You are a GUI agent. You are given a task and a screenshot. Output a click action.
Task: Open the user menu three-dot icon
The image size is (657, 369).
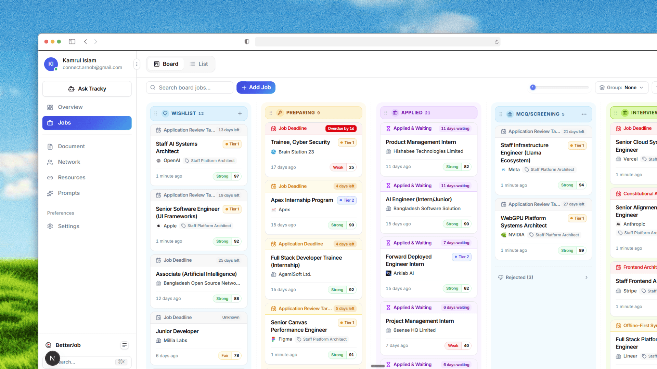pos(137,64)
